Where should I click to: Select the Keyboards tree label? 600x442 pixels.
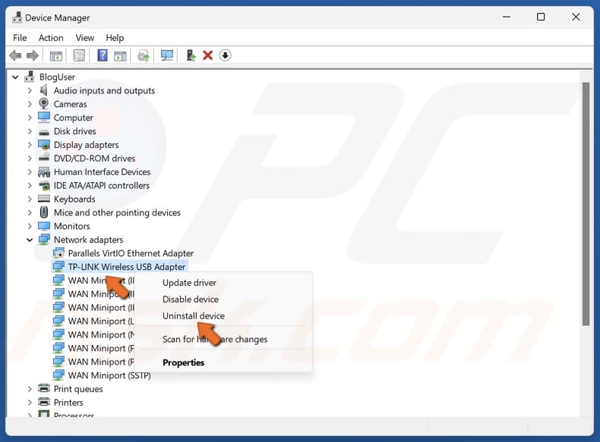click(x=74, y=199)
